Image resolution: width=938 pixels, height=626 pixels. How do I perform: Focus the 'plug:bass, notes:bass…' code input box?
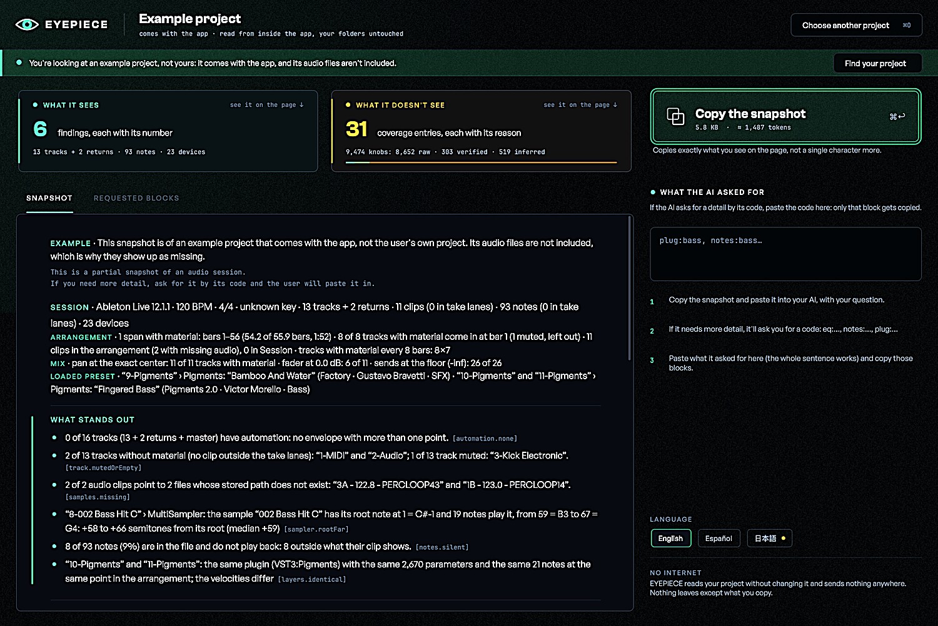(785, 254)
